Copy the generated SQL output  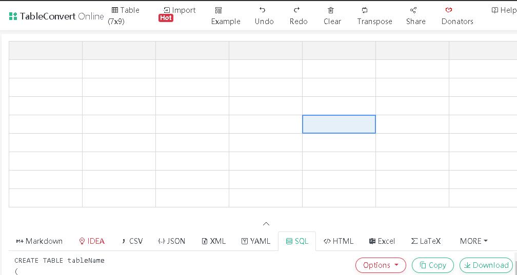(x=433, y=265)
